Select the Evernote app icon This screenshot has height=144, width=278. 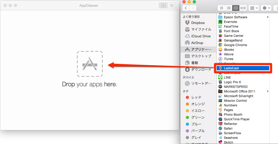(x=220, y=22)
